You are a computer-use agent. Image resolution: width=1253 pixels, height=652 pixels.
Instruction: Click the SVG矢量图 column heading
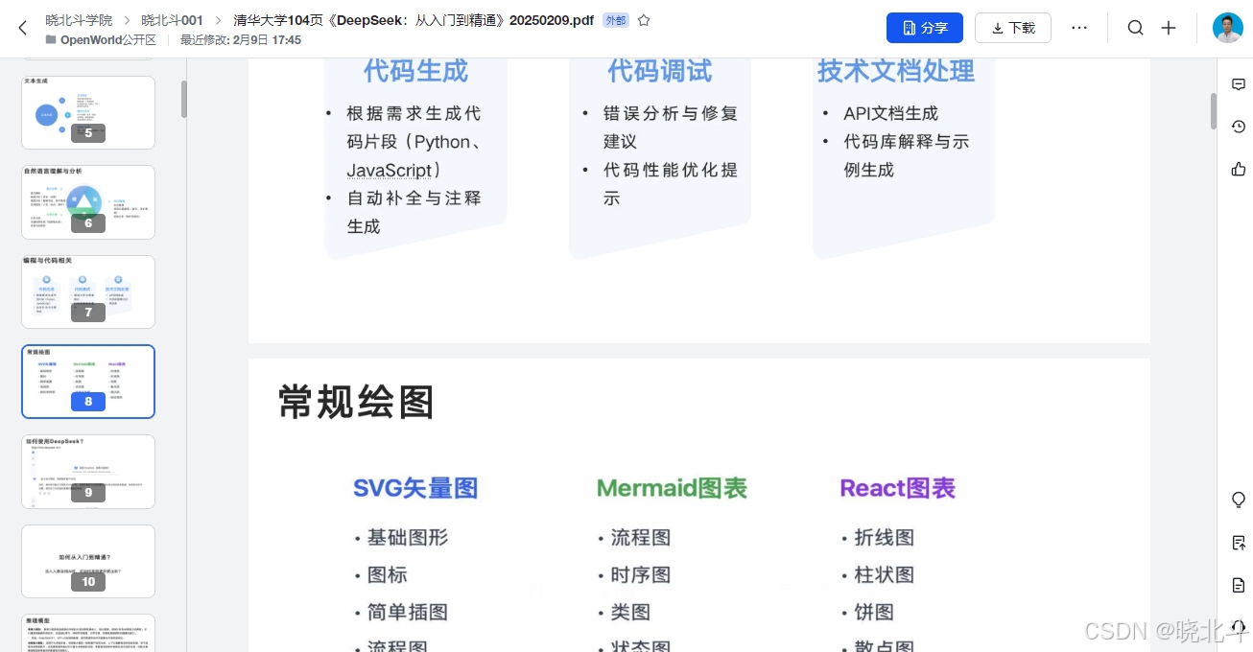point(415,488)
